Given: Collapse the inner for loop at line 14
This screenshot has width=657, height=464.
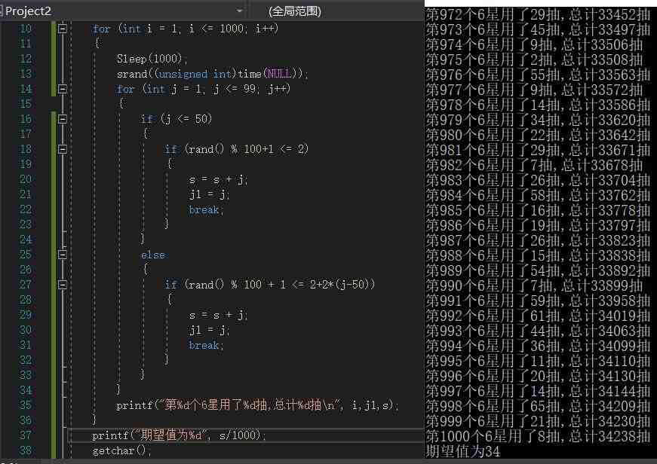Looking at the screenshot, I should [63, 89].
